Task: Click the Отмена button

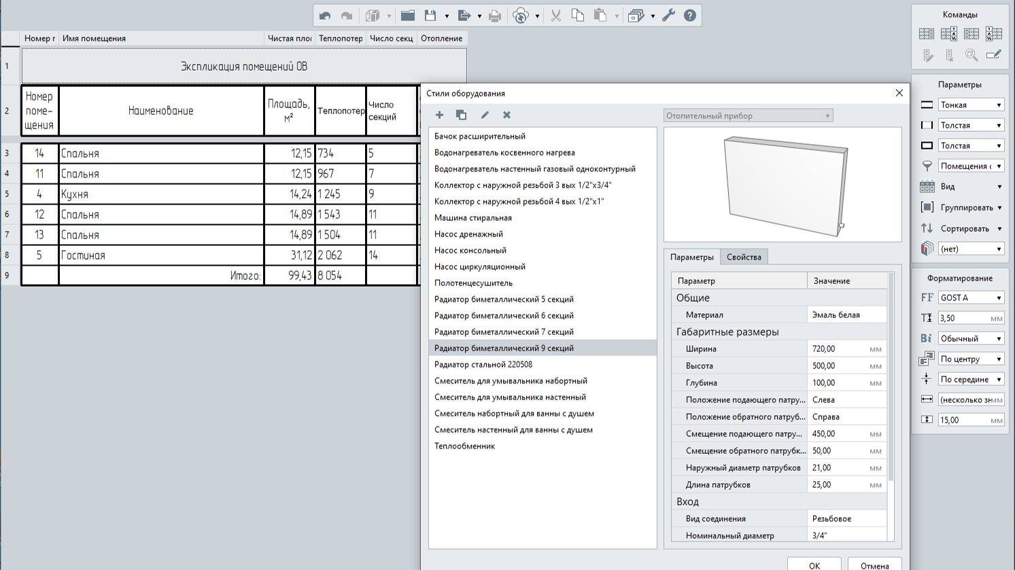Action: (x=874, y=565)
